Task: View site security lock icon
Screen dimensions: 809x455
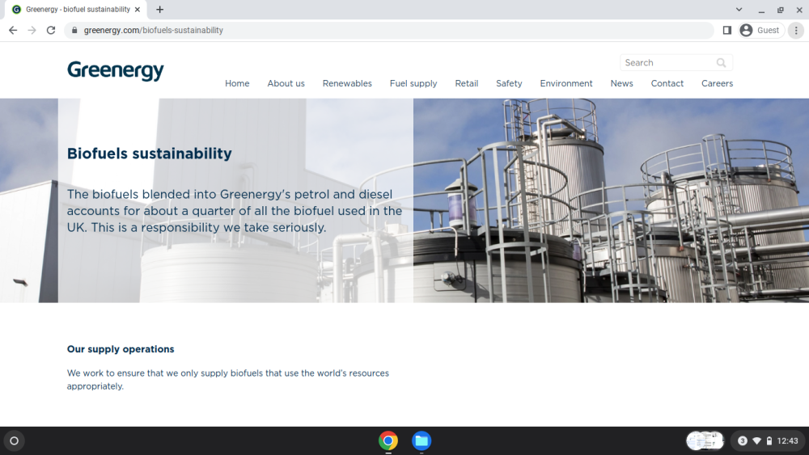Action: [x=74, y=31]
